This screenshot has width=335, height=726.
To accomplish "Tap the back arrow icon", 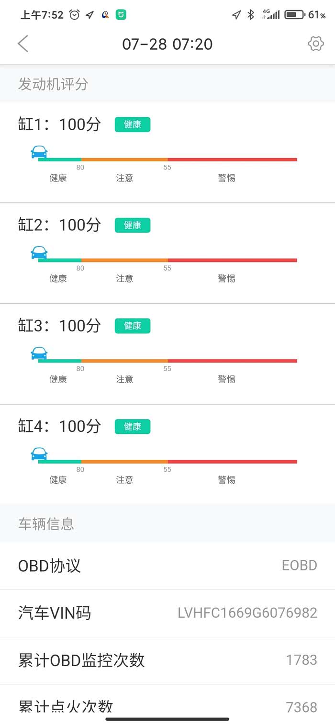I will (x=23, y=44).
